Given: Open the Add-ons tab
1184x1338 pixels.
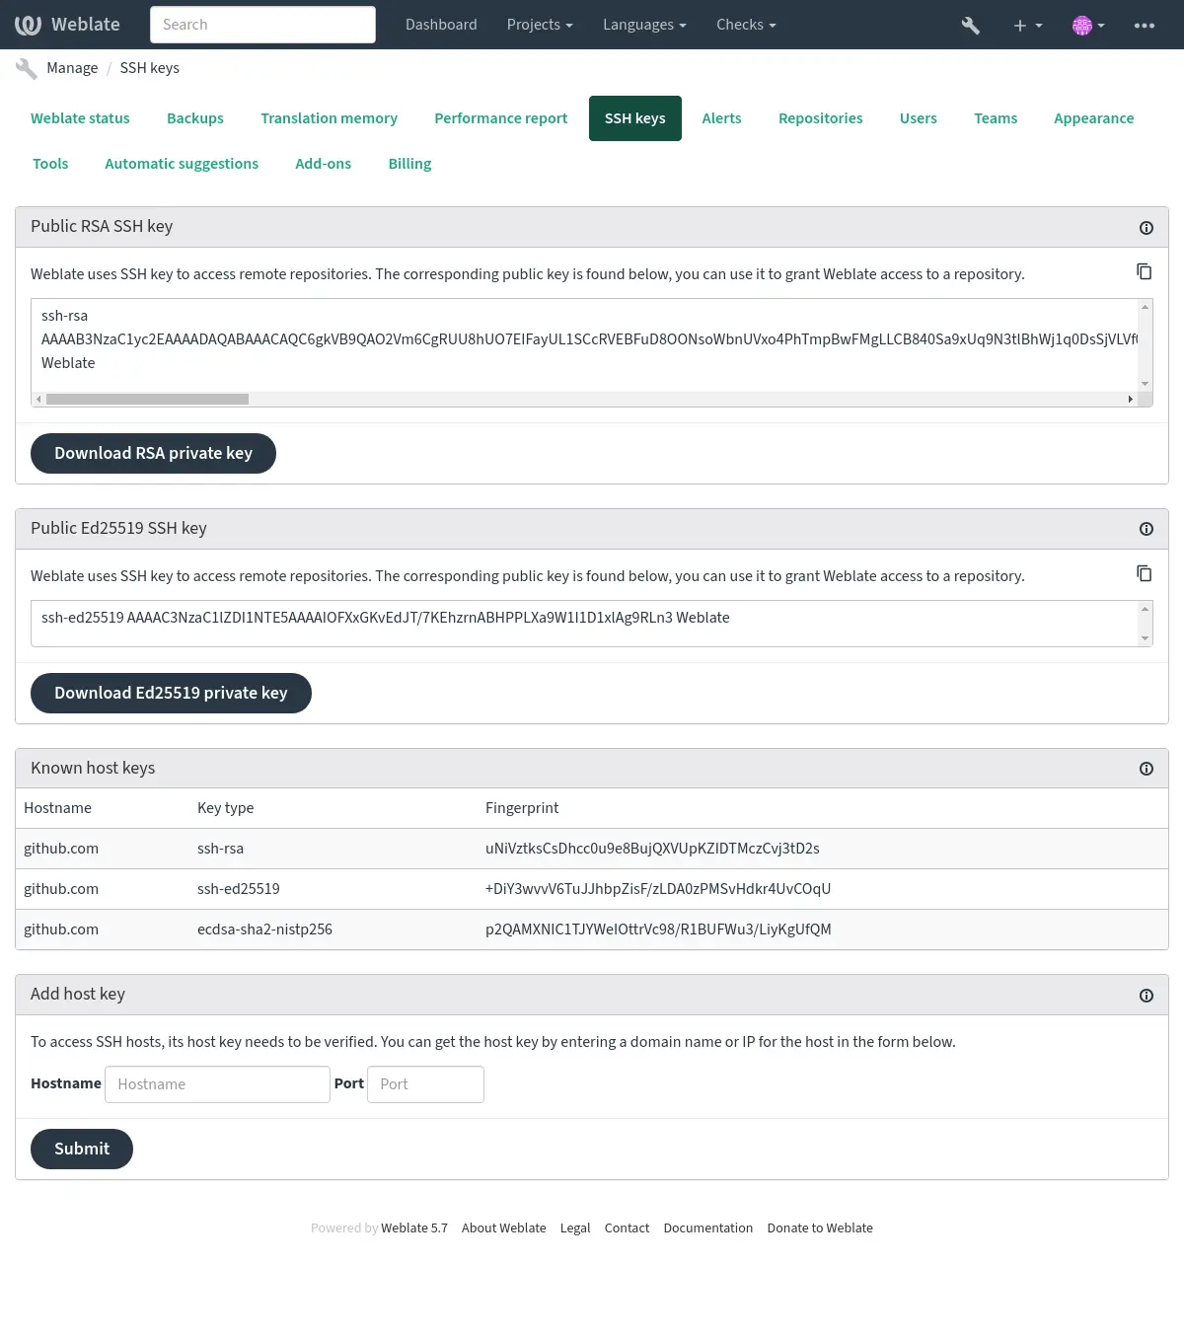Looking at the screenshot, I should click(x=324, y=164).
